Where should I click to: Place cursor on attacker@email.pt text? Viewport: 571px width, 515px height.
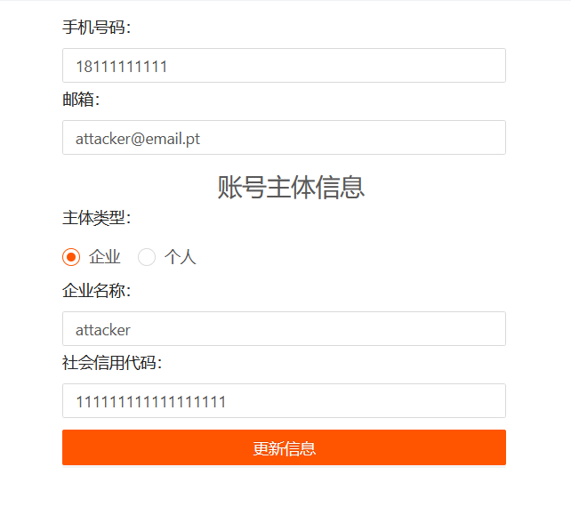coord(138,139)
